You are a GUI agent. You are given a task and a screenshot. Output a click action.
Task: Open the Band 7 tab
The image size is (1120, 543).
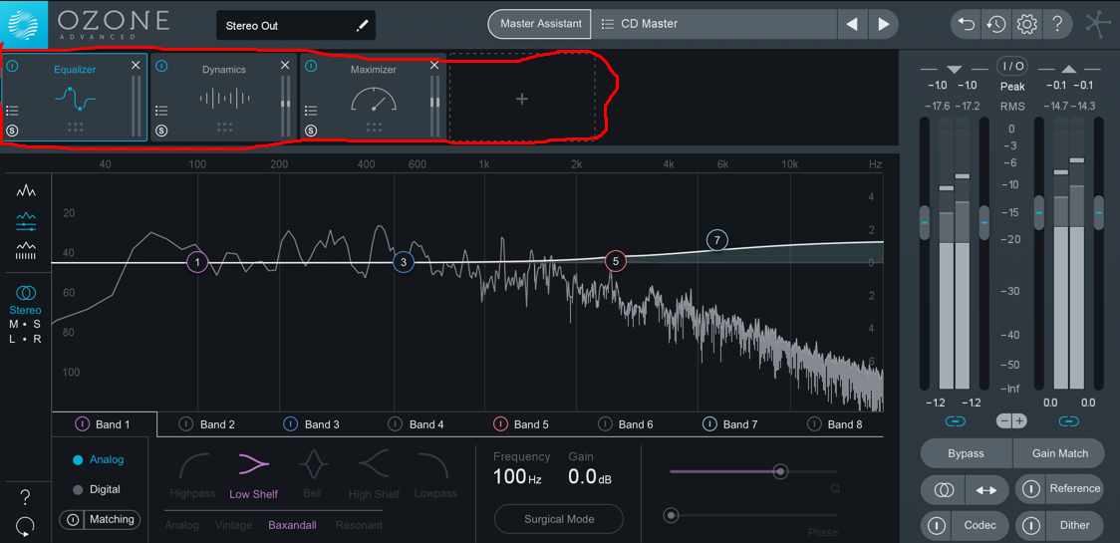point(731,424)
